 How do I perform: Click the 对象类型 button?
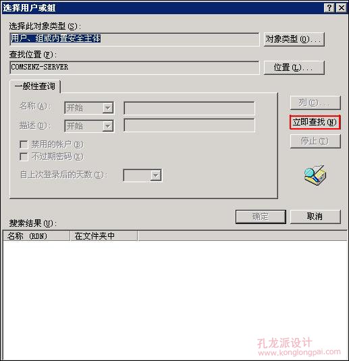point(294,39)
